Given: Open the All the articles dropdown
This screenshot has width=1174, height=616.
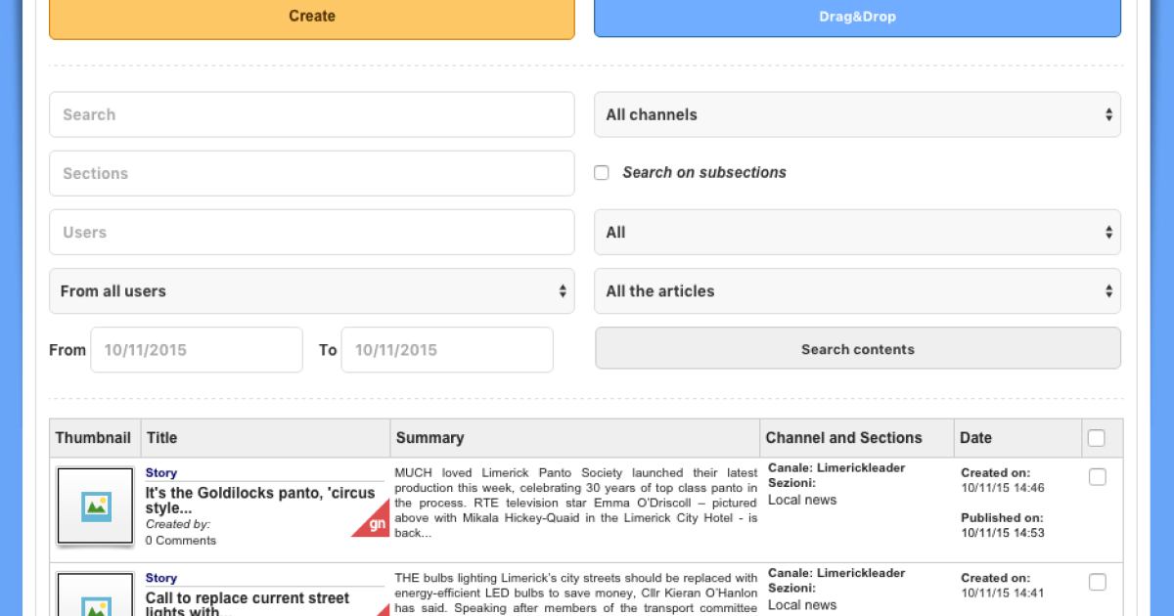Looking at the screenshot, I should tap(857, 291).
